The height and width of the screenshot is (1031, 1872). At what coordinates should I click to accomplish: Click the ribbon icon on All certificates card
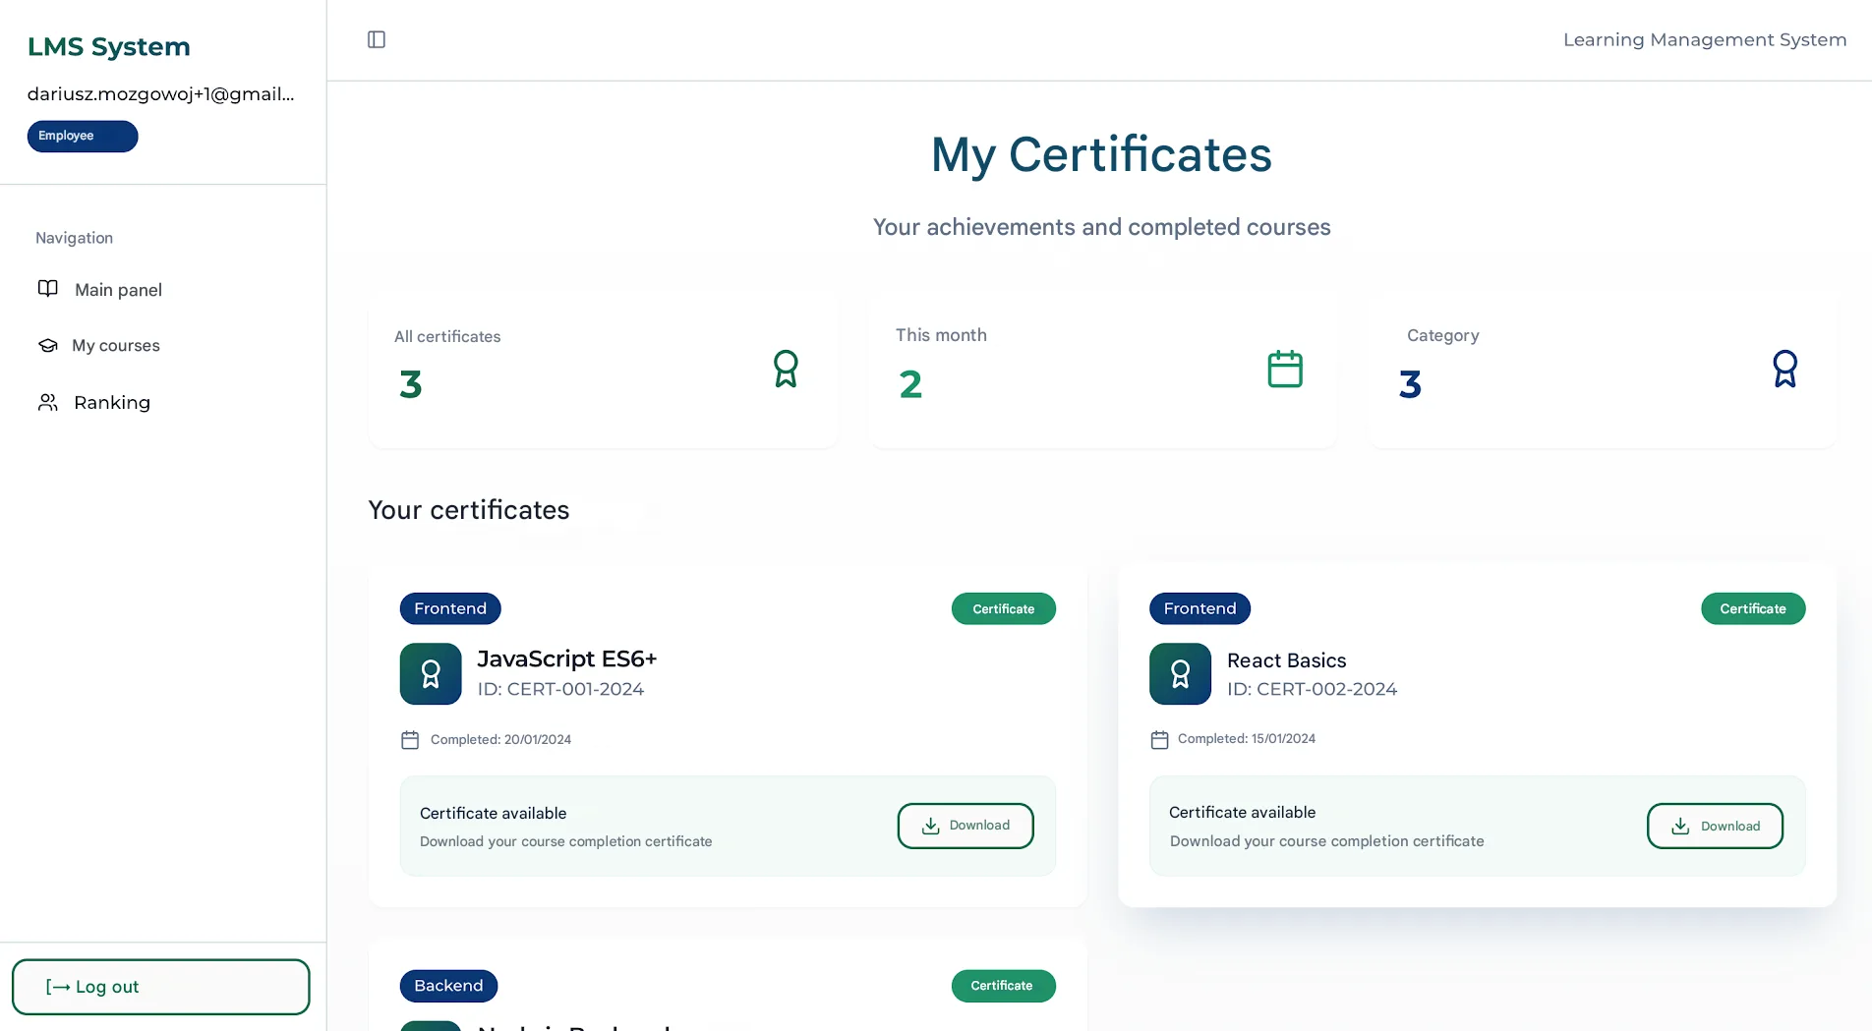(x=786, y=369)
